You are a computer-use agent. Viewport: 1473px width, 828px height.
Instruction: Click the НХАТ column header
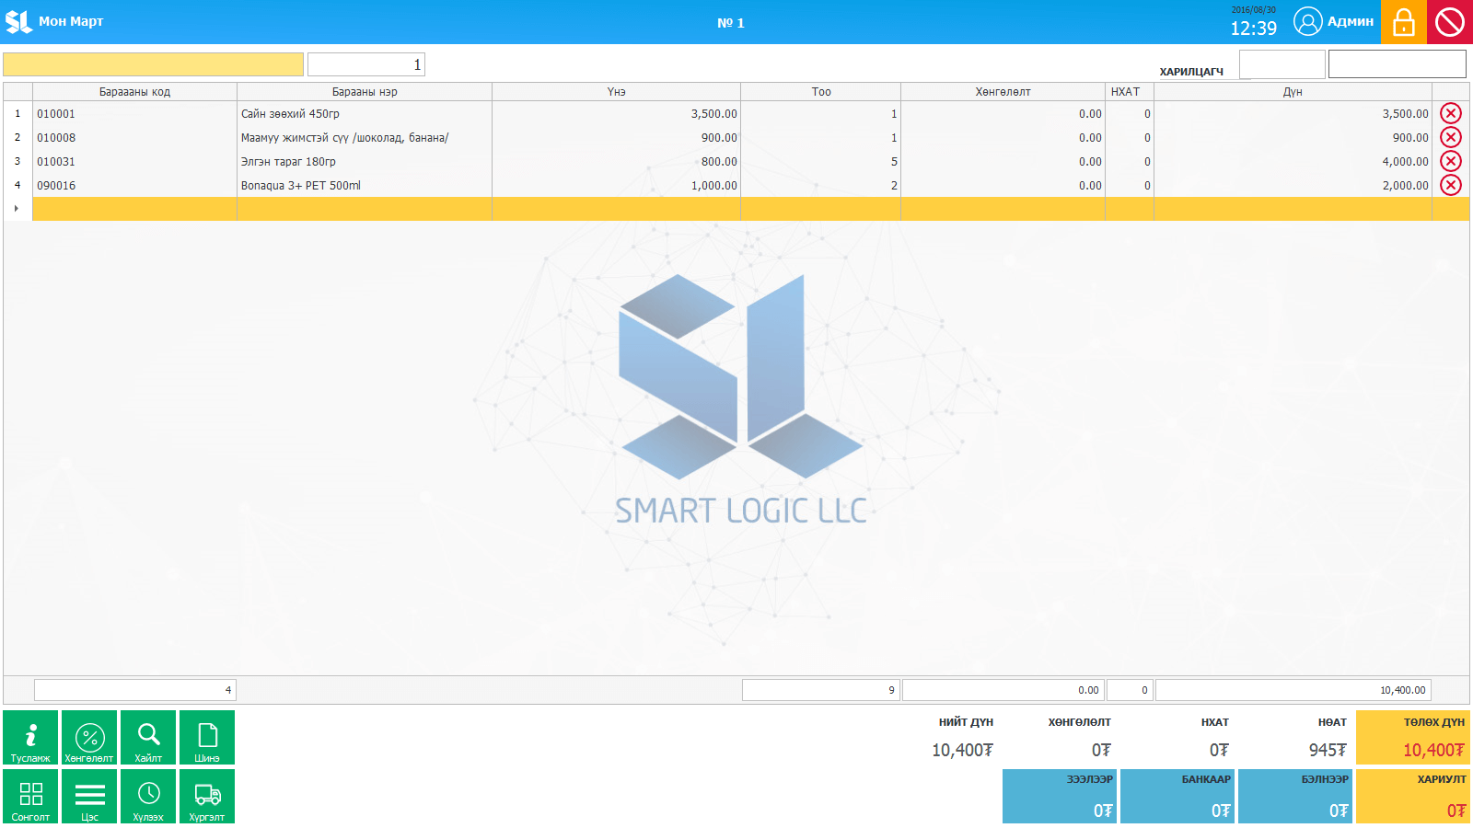coord(1130,92)
